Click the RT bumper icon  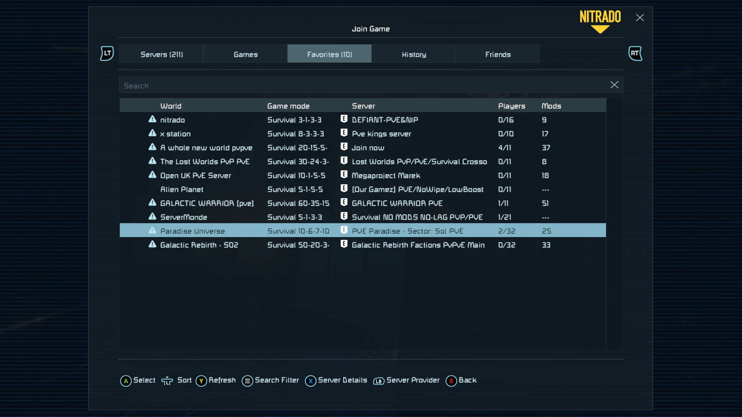(635, 53)
